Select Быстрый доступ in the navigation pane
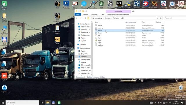Screen dimensions: 186x105 (84, 24)
